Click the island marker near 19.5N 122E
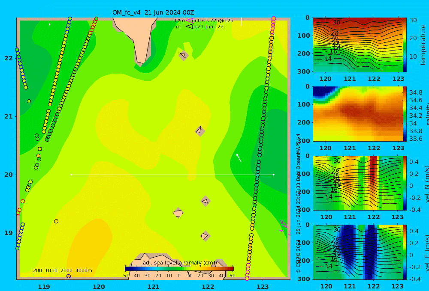 [205, 201]
